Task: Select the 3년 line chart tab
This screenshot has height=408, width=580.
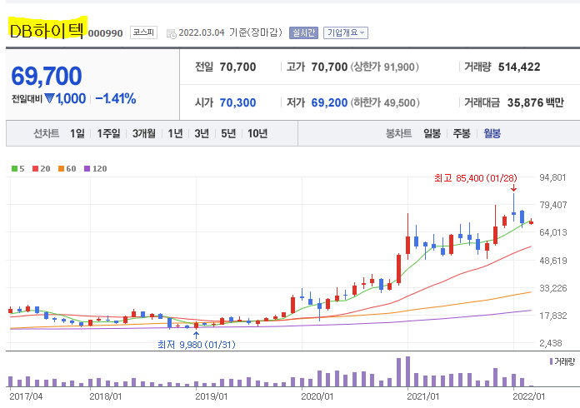Action: tap(202, 133)
